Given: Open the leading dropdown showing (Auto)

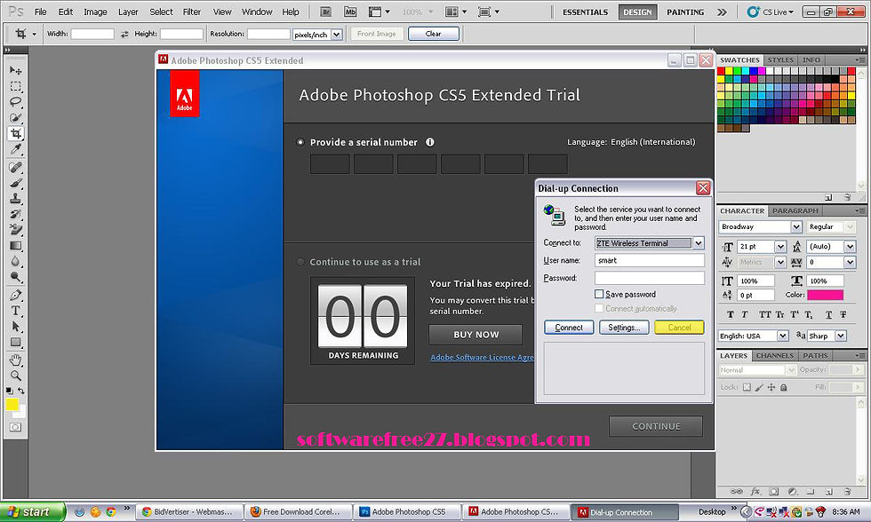Looking at the screenshot, I should 850,246.
